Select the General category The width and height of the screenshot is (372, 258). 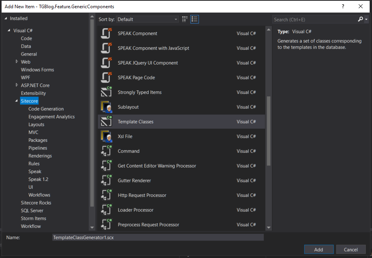click(x=29, y=54)
